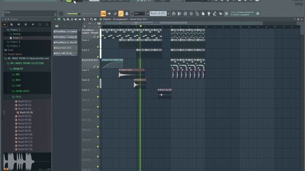Select the Playback speaker tool in playlist
The image size is (305, 171).
[95, 19]
